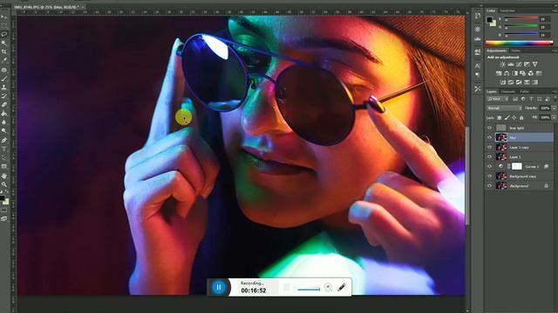
Task: Select the Brush tool
Action: [x=3, y=78]
